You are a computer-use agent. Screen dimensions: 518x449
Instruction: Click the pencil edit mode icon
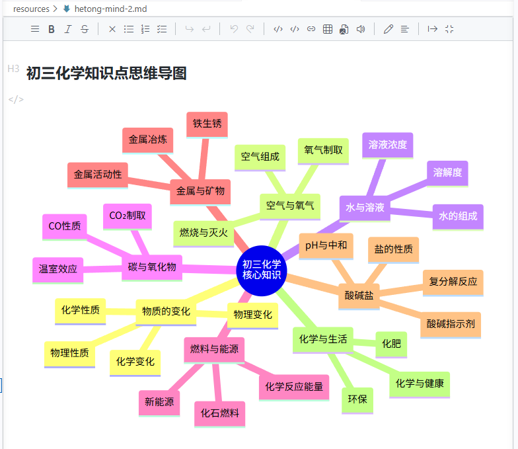tap(388, 29)
